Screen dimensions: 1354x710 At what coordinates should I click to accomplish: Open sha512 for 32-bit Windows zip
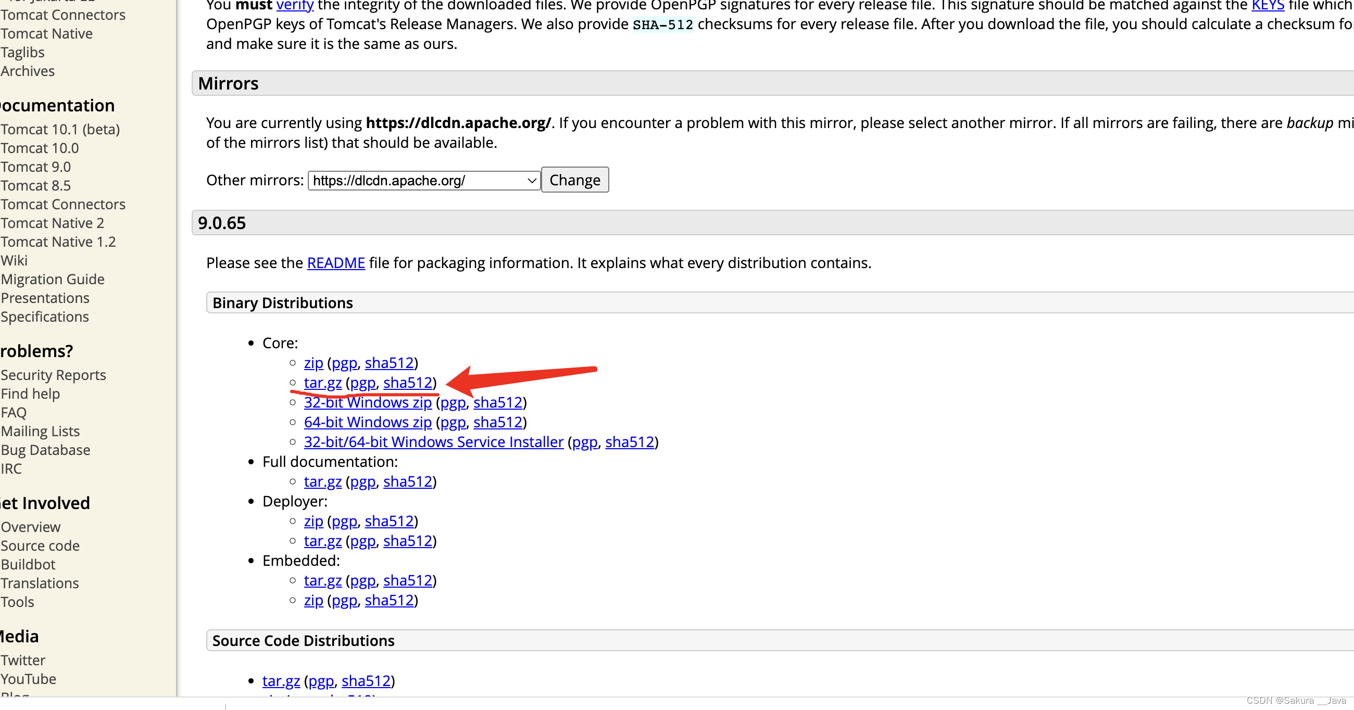click(498, 402)
